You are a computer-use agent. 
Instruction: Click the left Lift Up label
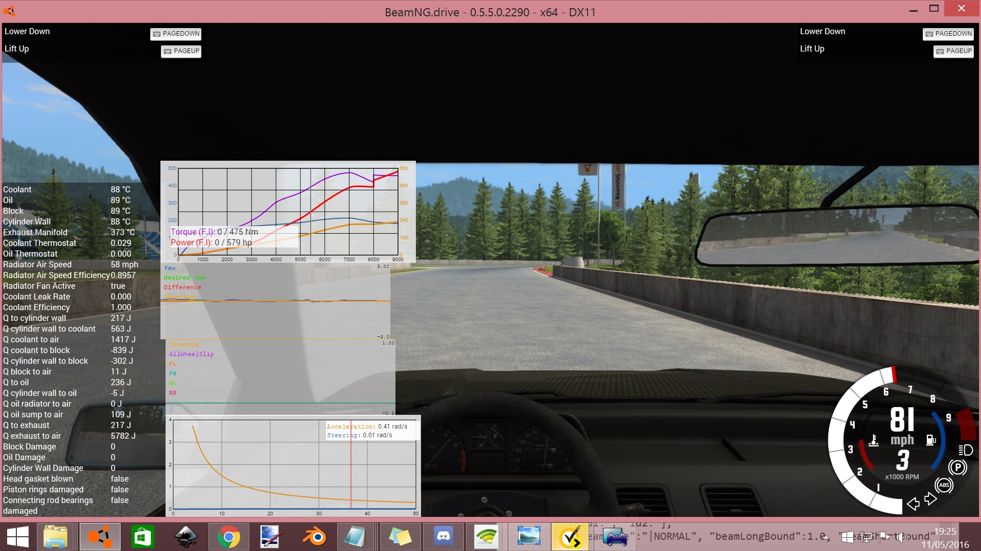[16, 49]
